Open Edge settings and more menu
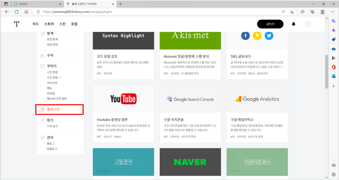The width and height of the screenshot is (339, 180). [x=332, y=12]
